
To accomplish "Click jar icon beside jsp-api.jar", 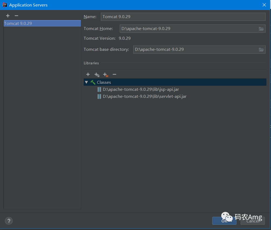I will 99,89.
